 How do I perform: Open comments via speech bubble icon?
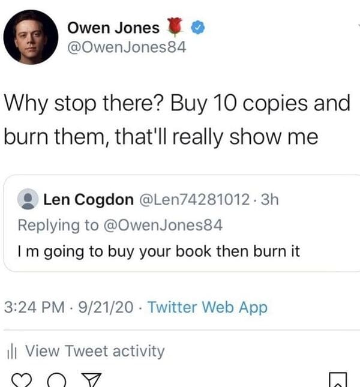click(56, 380)
